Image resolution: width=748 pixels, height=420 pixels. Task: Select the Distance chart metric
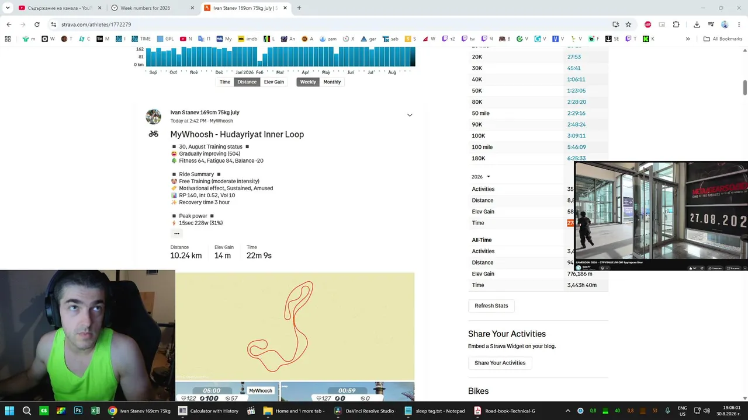(x=247, y=82)
